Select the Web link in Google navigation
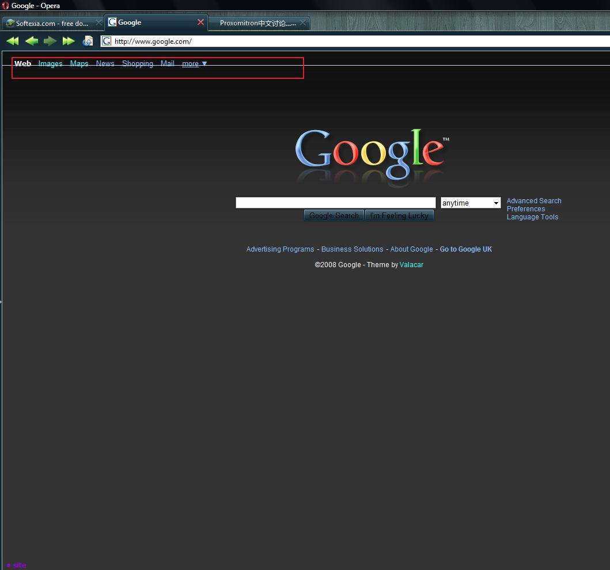The image size is (610, 570). point(22,63)
